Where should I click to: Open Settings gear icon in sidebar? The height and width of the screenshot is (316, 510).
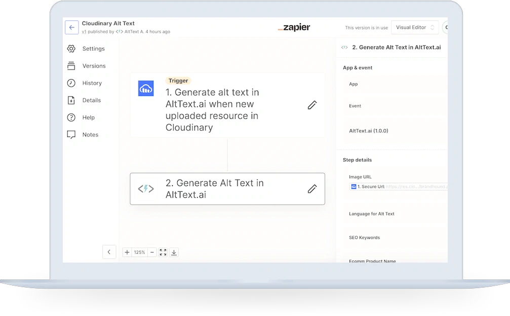tap(71, 49)
